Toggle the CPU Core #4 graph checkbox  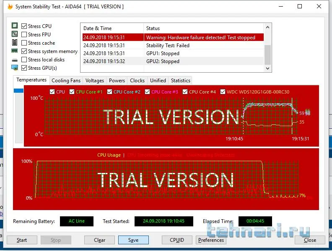click(185, 92)
